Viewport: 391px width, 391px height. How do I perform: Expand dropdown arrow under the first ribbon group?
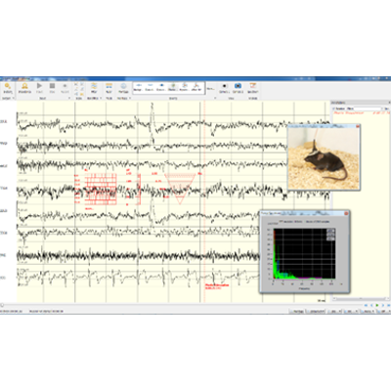click(x=13, y=98)
